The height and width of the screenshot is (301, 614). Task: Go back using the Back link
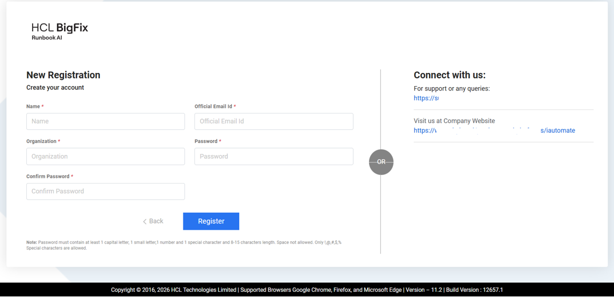point(153,221)
